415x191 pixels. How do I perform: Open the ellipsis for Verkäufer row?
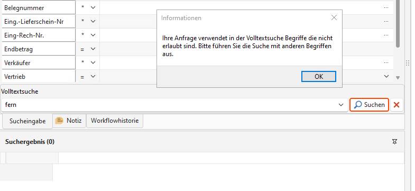[x=386, y=63]
